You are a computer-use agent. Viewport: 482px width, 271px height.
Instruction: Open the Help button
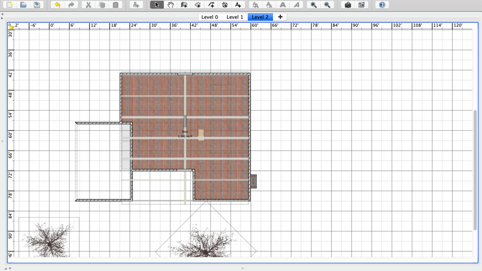382,5
